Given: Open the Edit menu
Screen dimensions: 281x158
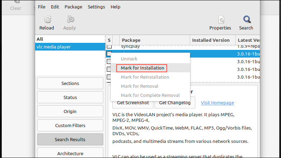Looking at the screenshot, I should point(55,7).
